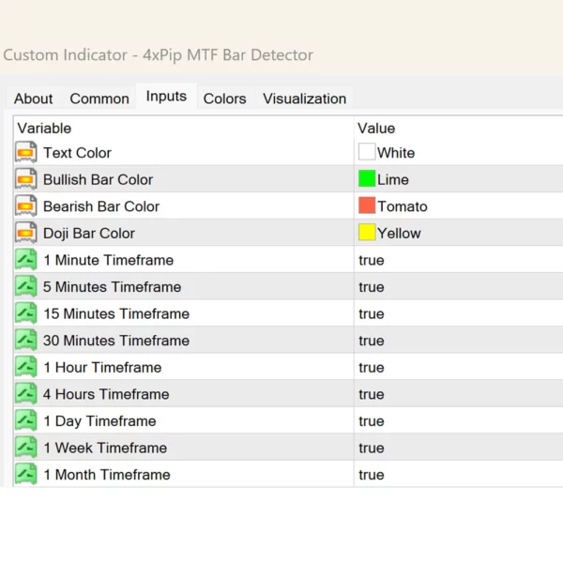
Task: Click the 1 Month Timeframe row icon
Action: coord(26,475)
